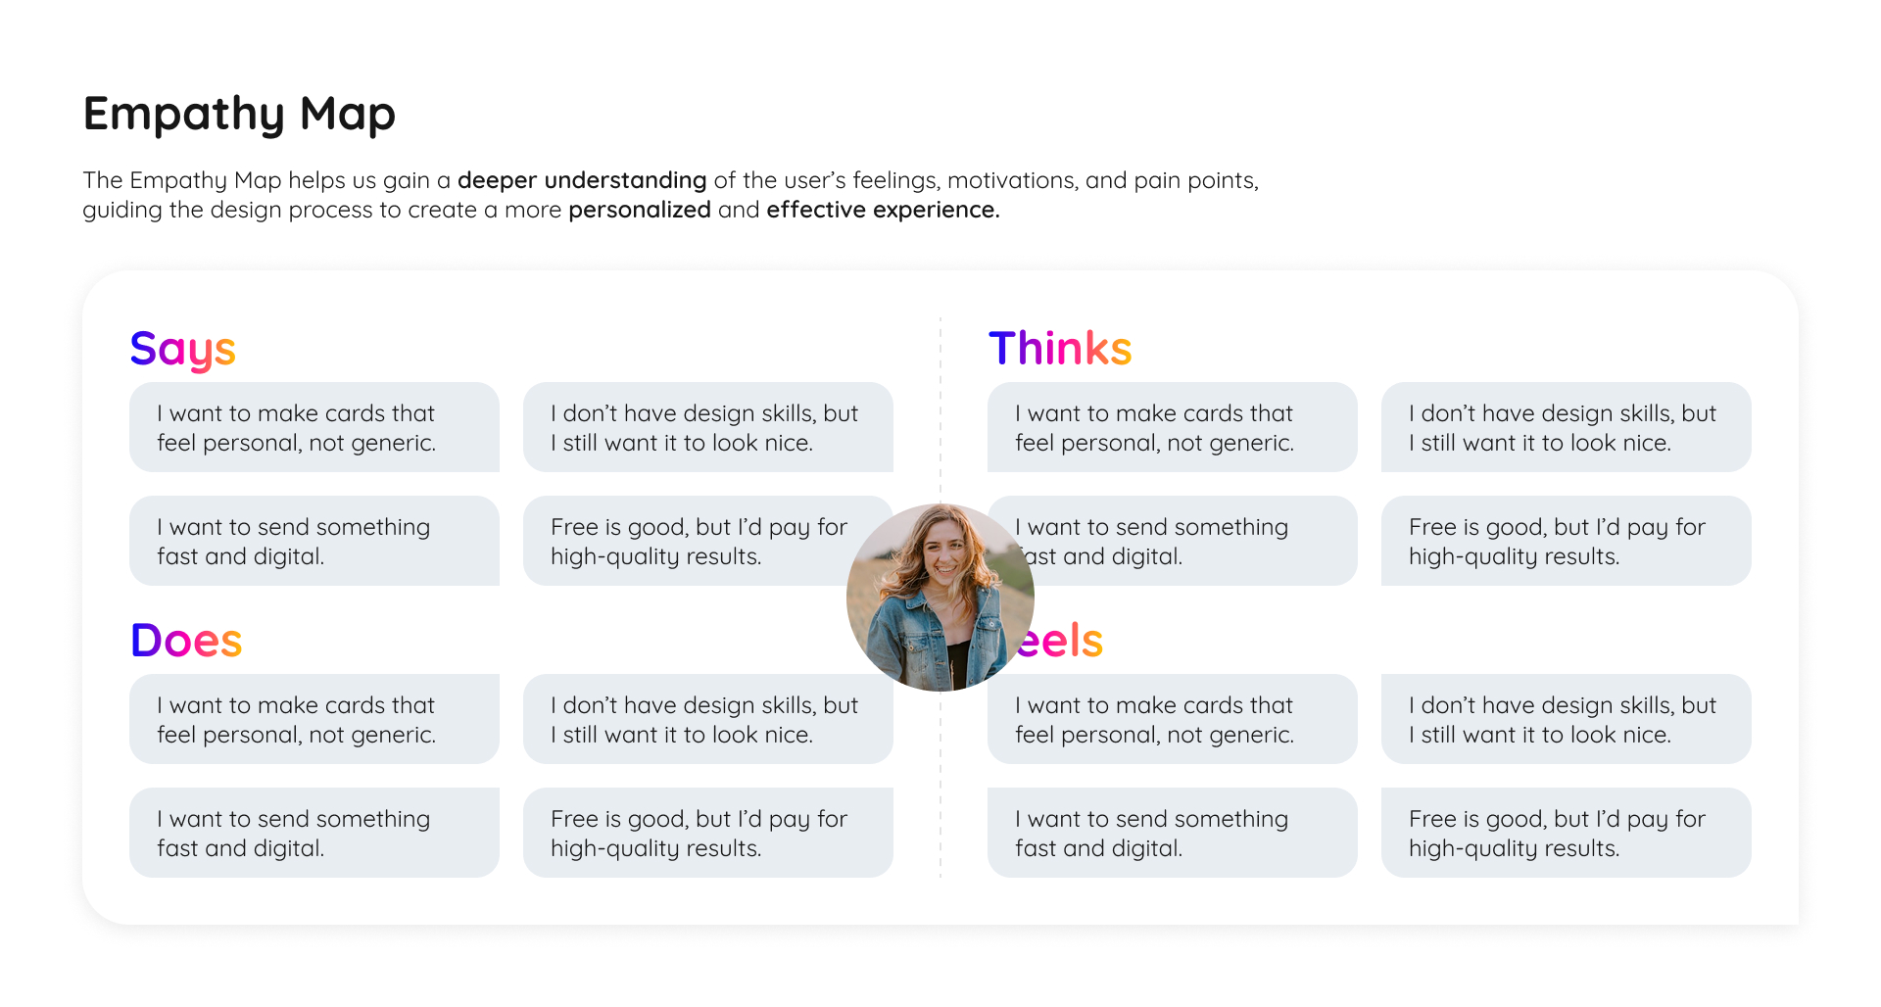Click the gradient "Does" heading
The image size is (1881, 1007).
coord(186,641)
